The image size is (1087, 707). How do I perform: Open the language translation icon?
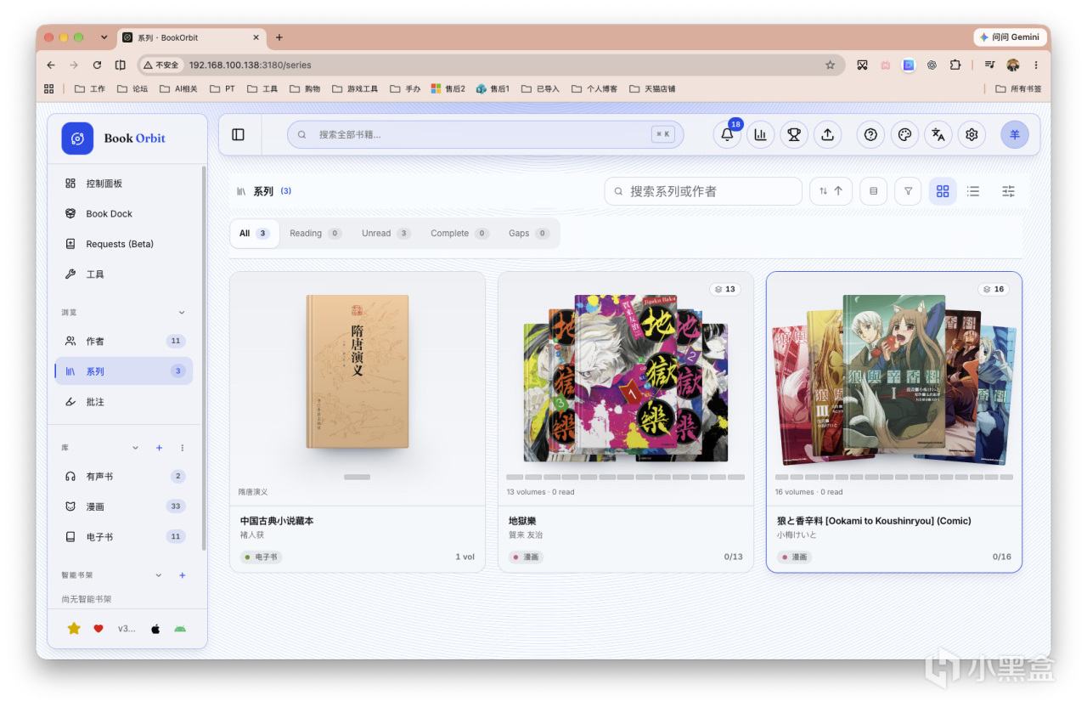click(938, 134)
